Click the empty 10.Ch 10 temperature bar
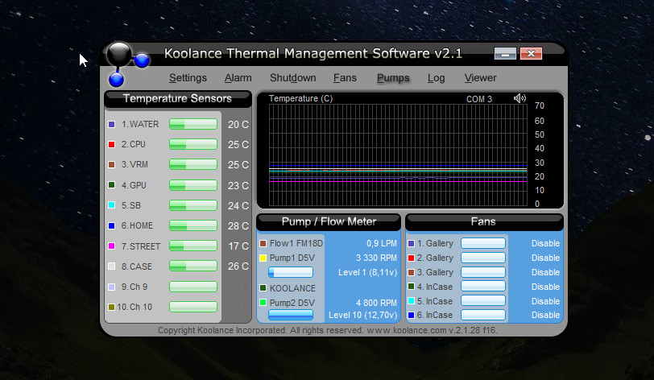Image resolution: width=654 pixels, height=380 pixels. (x=193, y=307)
